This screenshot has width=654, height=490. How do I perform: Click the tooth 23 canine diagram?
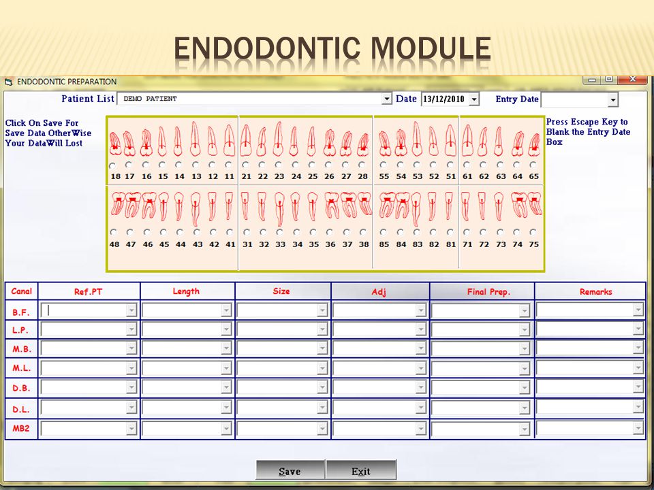279,139
